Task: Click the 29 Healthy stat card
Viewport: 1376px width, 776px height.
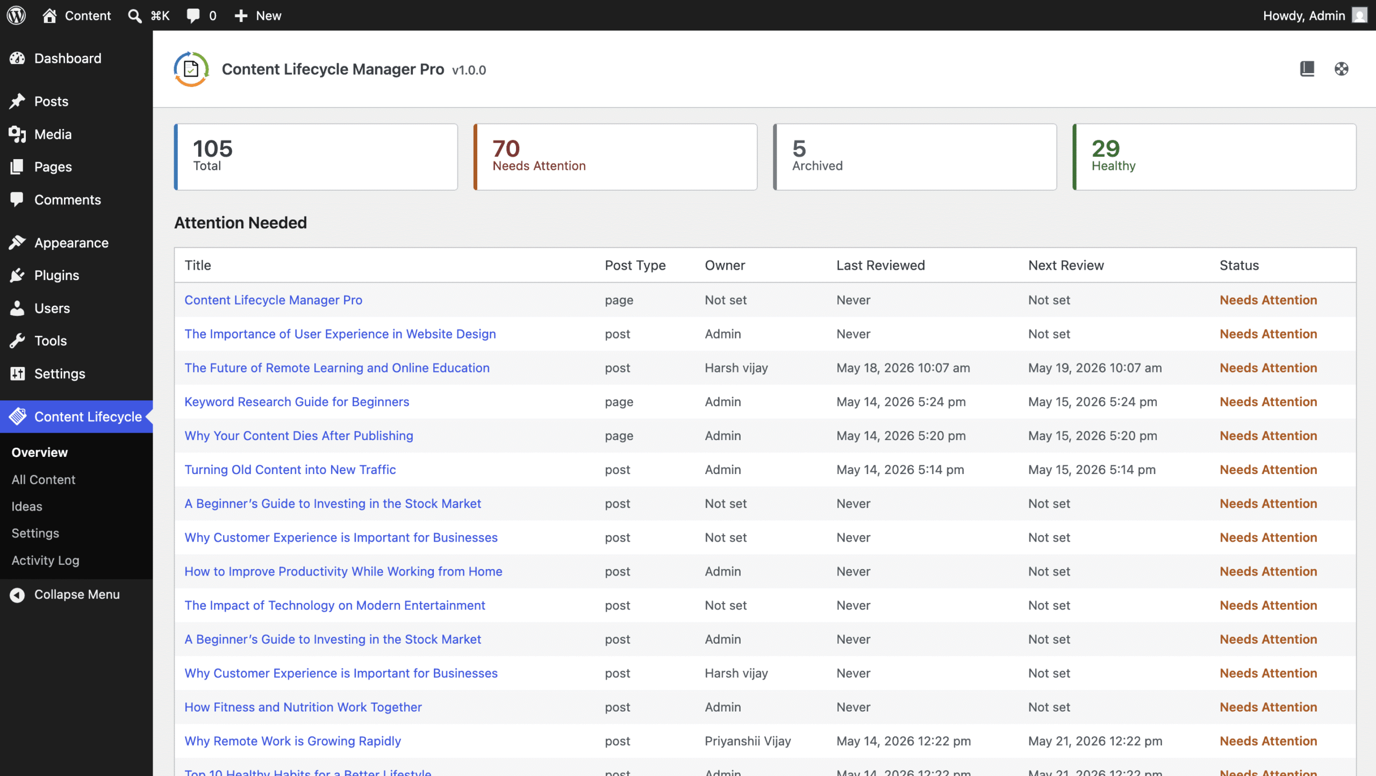Action: pyautogui.click(x=1214, y=157)
